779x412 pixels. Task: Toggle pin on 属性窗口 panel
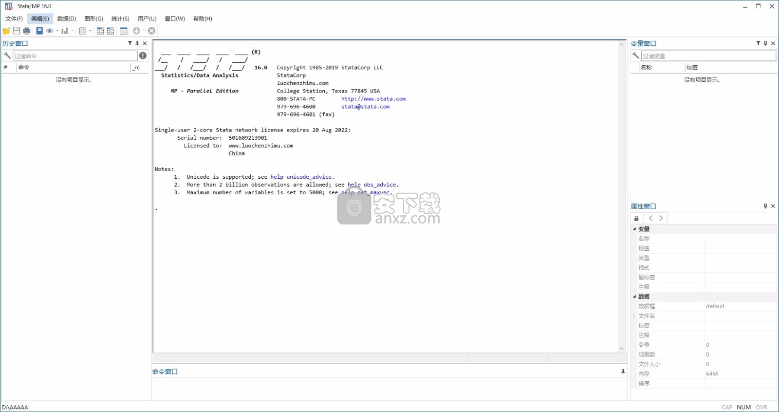(766, 206)
